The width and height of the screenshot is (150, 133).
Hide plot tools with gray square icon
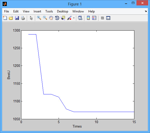[102, 18]
